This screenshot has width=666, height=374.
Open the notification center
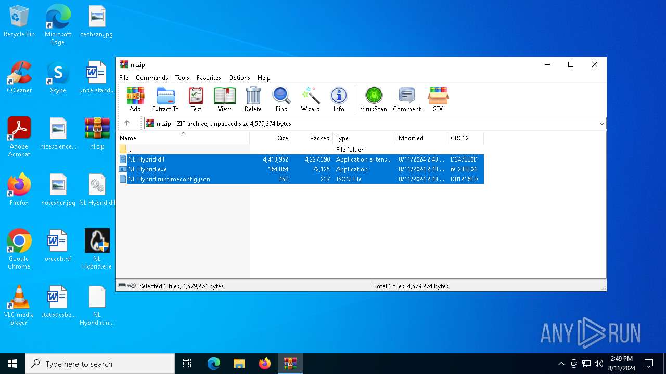tap(649, 364)
